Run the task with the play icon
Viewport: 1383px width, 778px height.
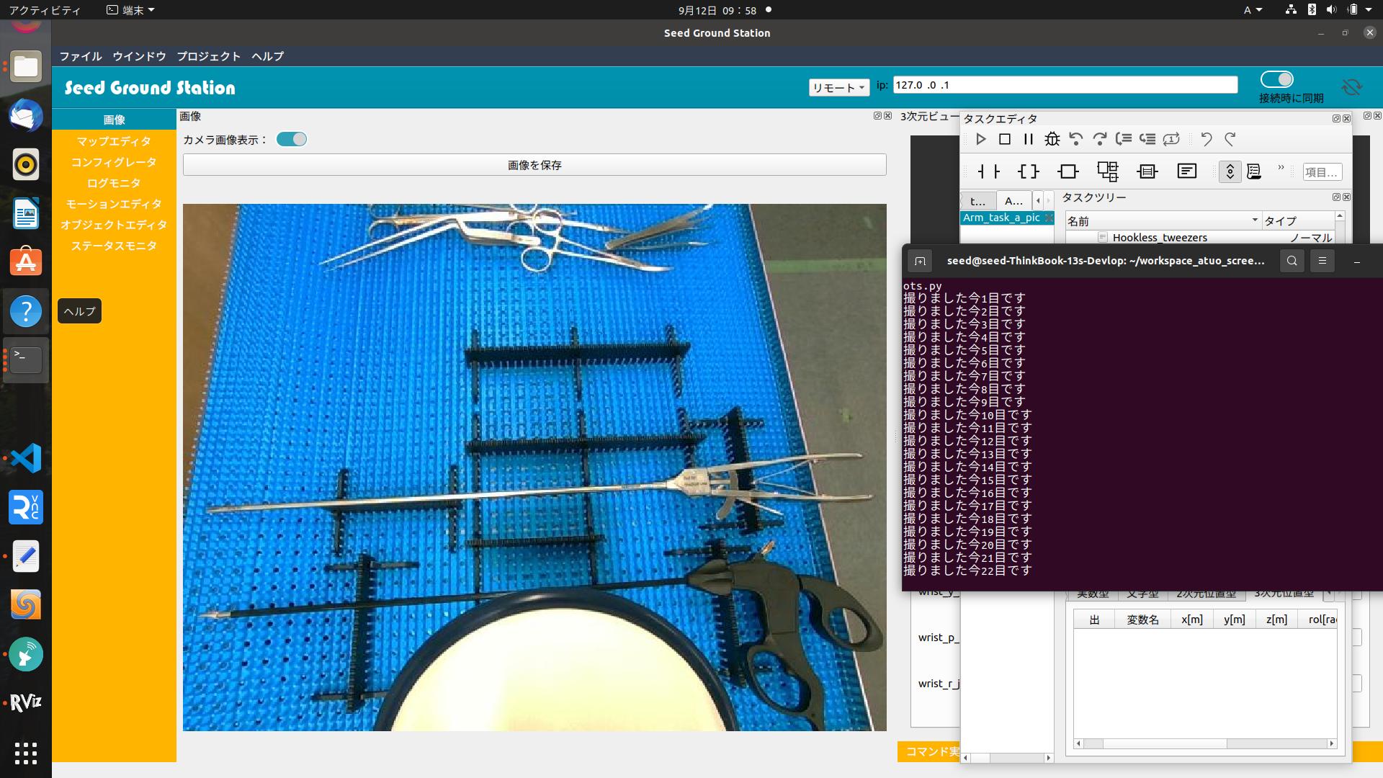pos(980,139)
